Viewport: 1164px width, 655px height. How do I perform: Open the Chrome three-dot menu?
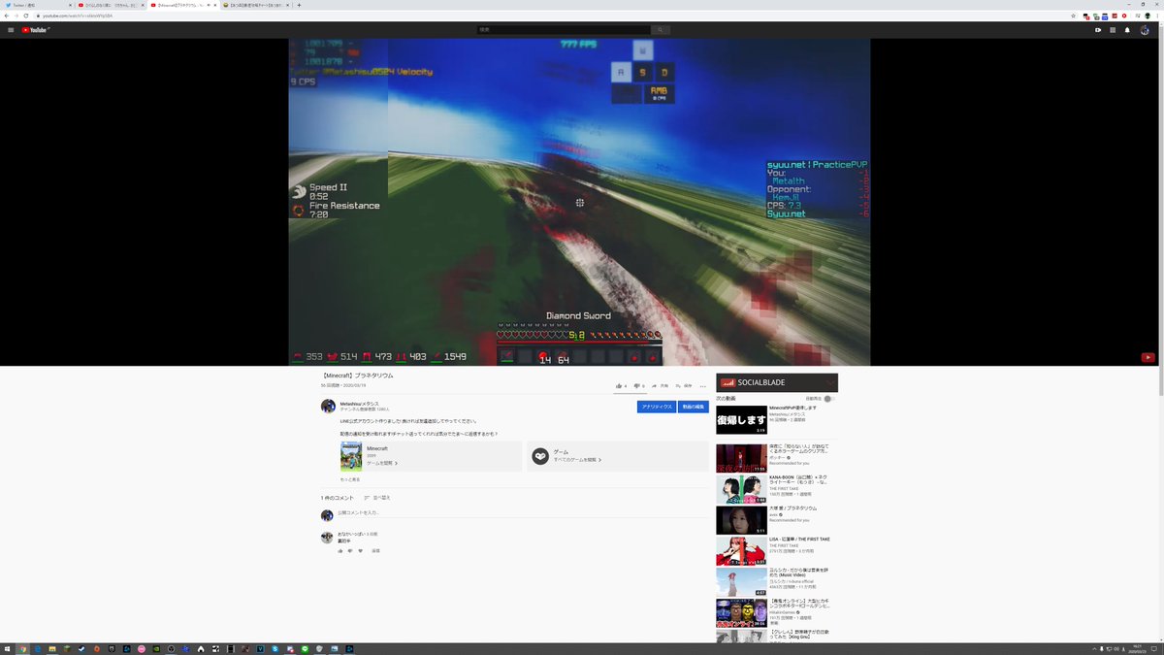1158,16
